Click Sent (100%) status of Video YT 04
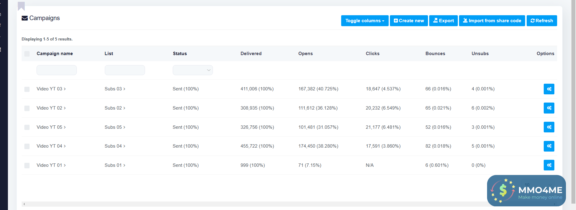The width and height of the screenshot is (576, 210). tap(186, 146)
